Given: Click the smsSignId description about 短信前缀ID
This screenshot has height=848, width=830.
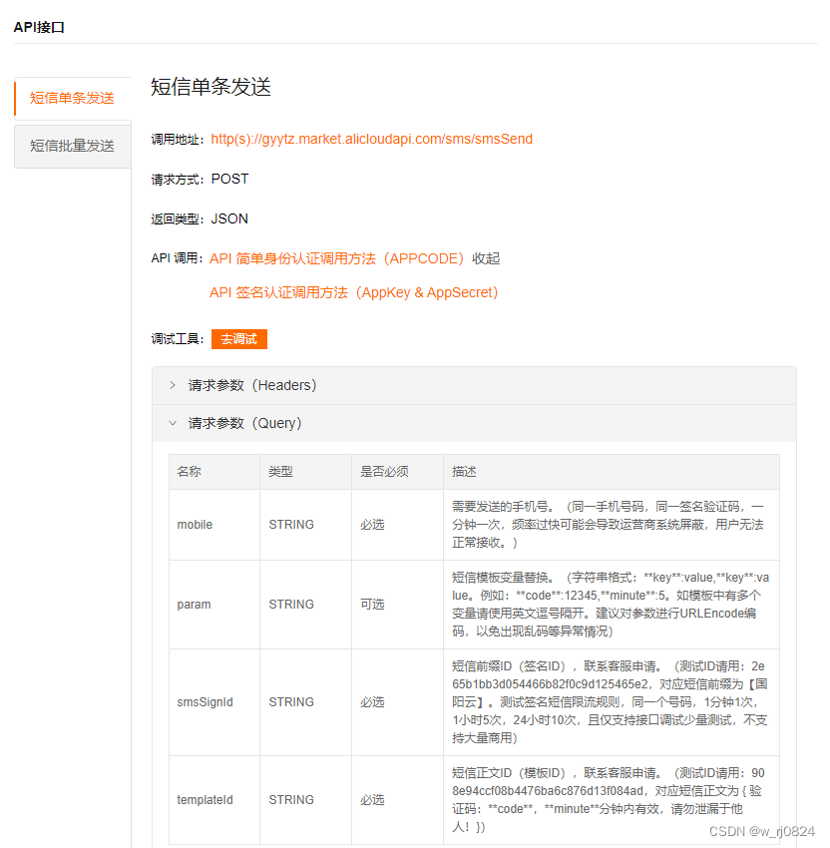Looking at the screenshot, I should [x=610, y=702].
